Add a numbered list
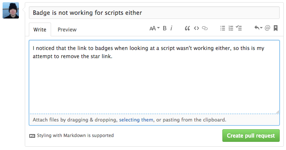This screenshot has width=286, height=150. pyautogui.click(x=231, y=28)
